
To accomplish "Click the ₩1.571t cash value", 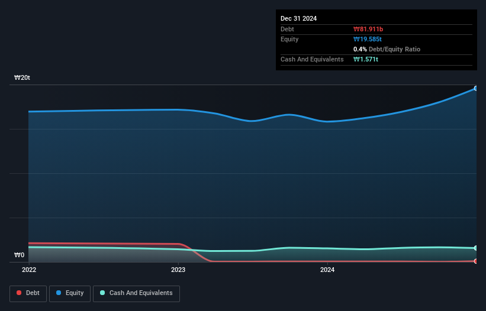I will pos(366,59).
